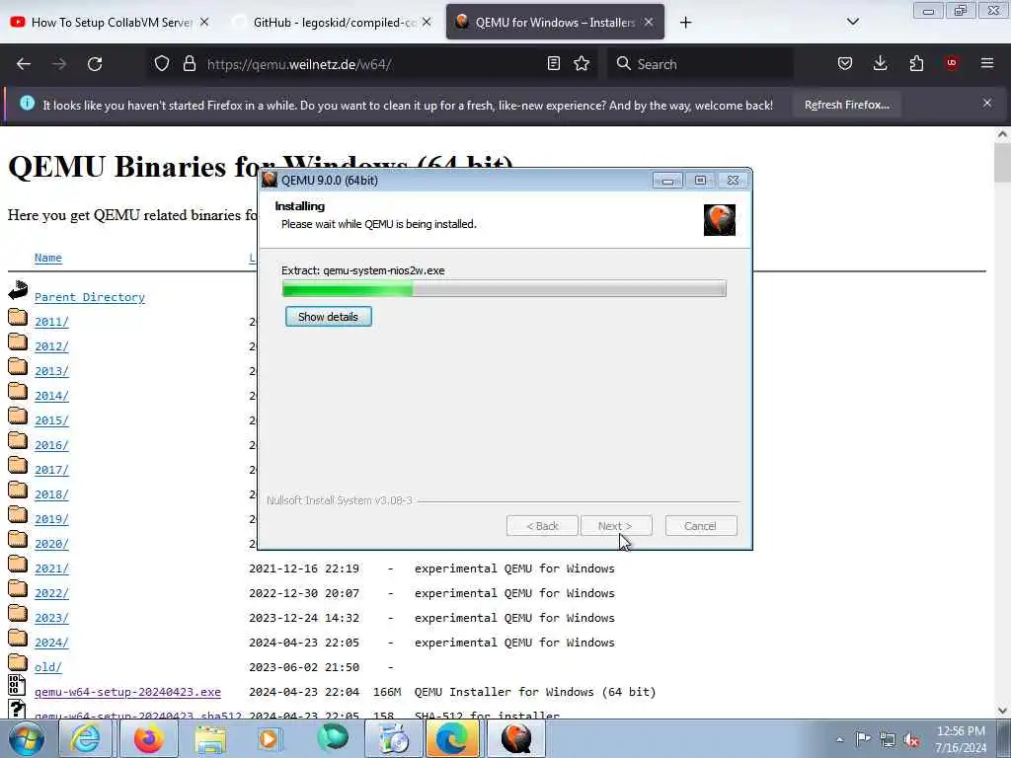Open the 2022/ folder link

(x=51, y=593)
